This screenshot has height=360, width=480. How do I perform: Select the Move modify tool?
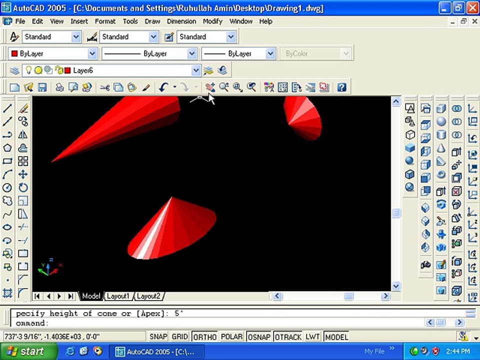click(23, 174)
